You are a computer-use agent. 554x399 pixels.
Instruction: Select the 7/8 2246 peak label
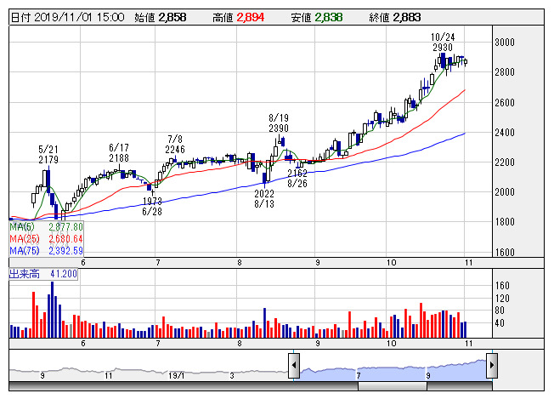175,144
